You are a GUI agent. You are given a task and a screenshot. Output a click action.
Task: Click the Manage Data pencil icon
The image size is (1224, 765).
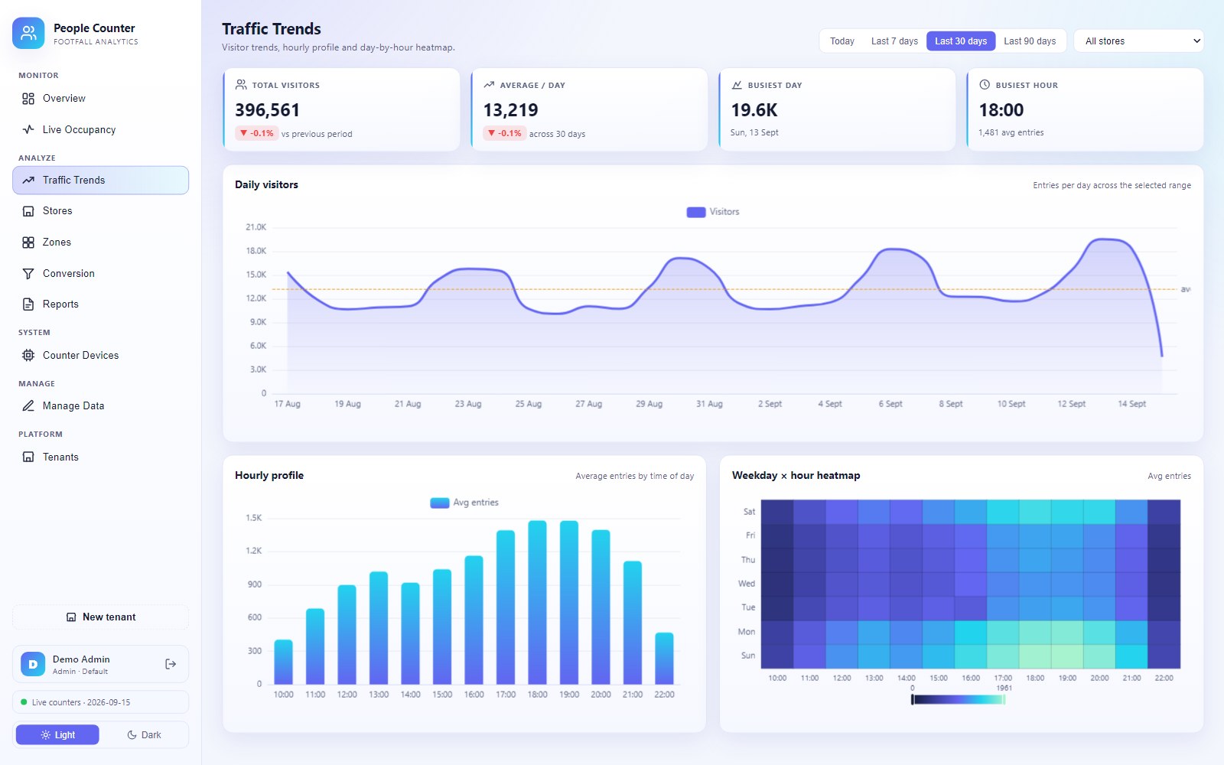28,405
